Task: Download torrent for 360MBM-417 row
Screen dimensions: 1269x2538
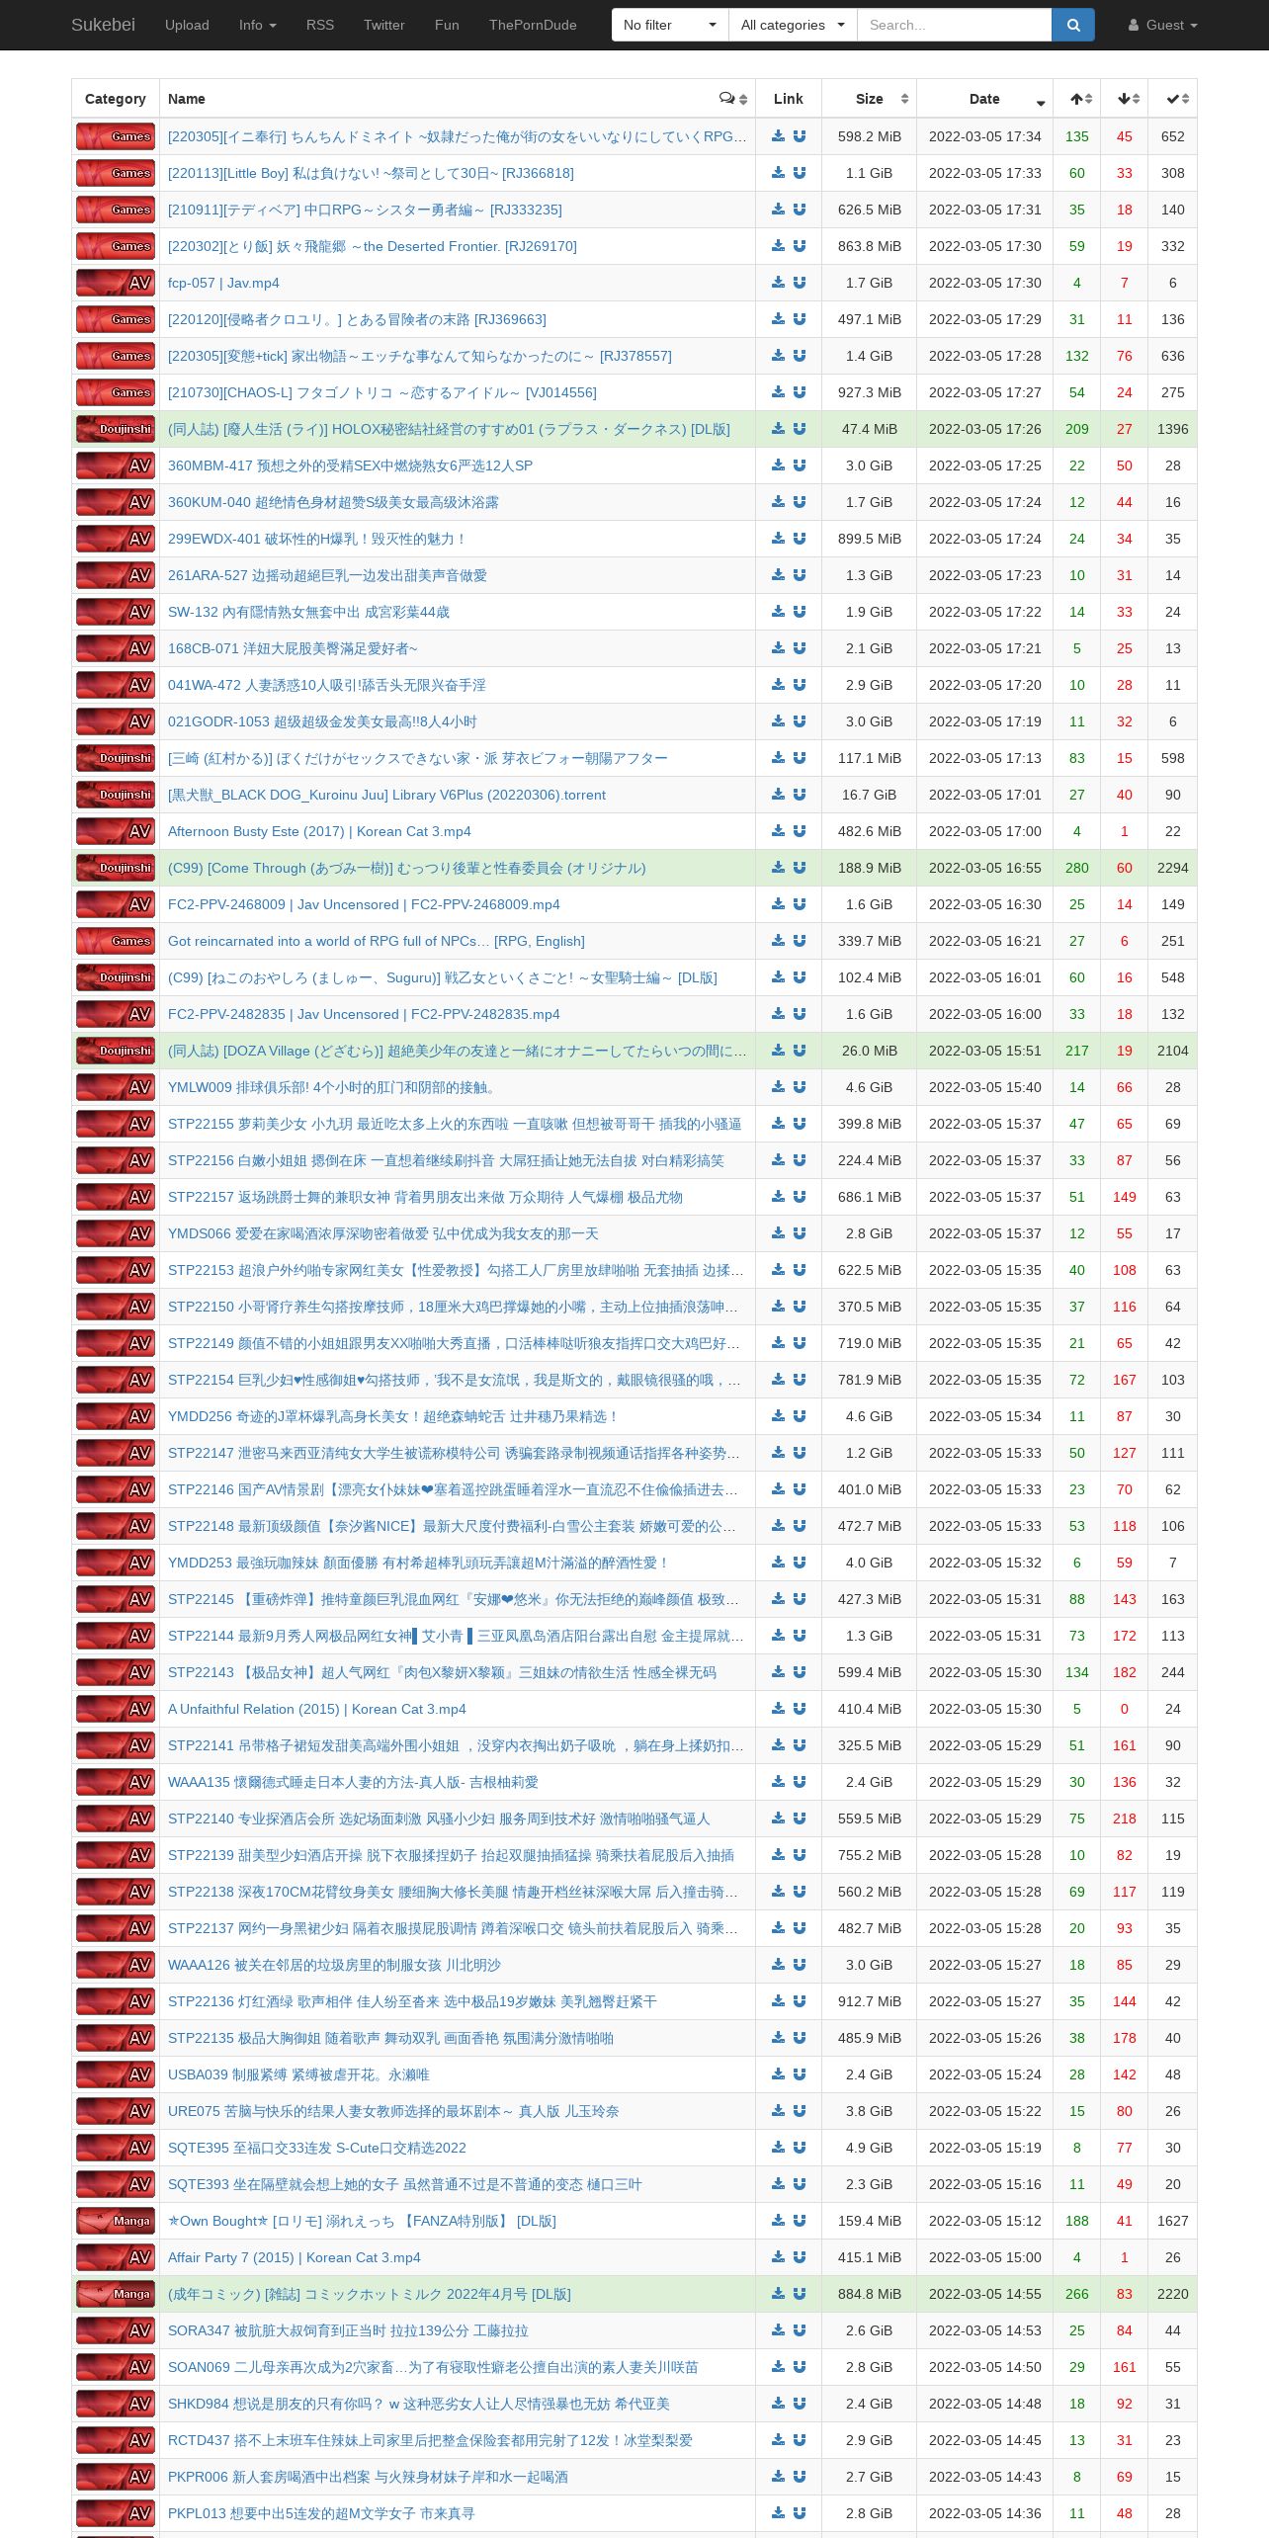Action: [779, 465]
